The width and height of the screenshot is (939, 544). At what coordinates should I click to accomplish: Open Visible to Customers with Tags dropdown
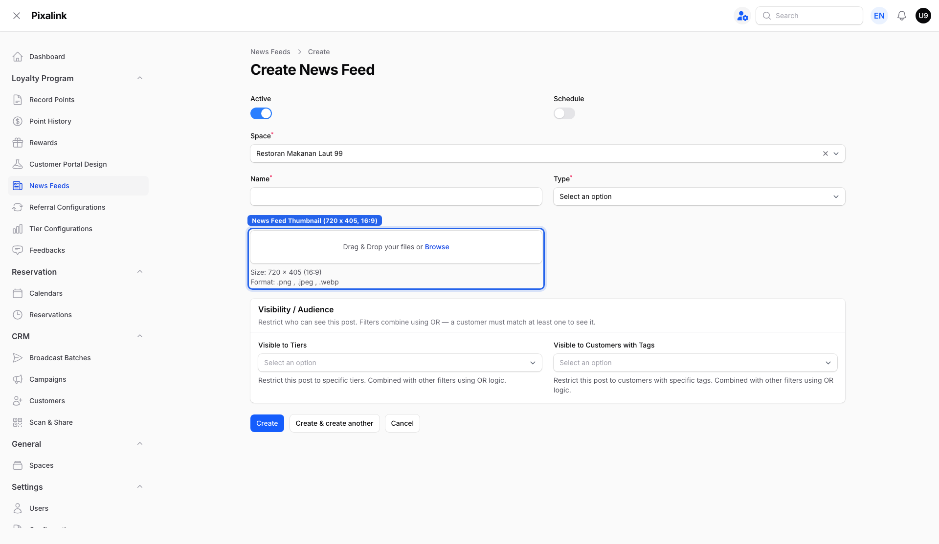[x=695, y=363]
